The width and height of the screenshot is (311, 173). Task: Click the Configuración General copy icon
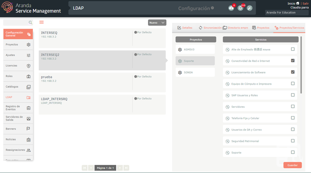coord(29,34)
